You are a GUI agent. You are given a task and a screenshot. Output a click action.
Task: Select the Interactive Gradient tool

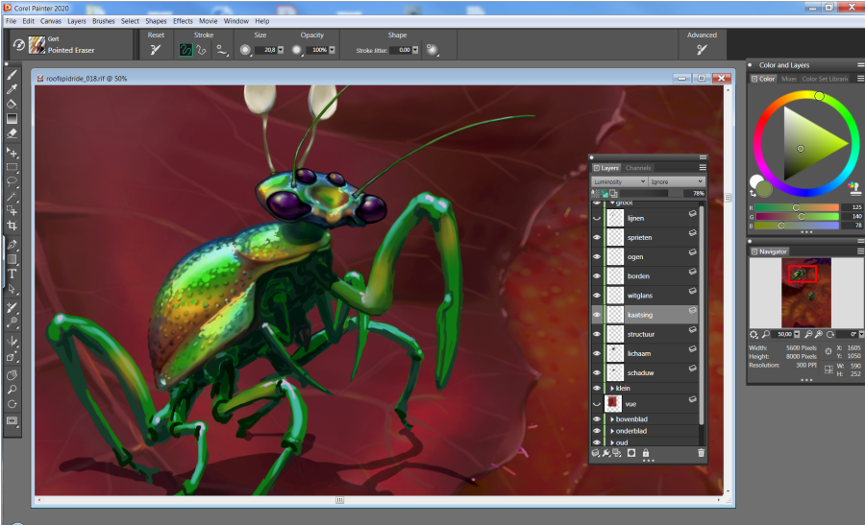(12, 118)
